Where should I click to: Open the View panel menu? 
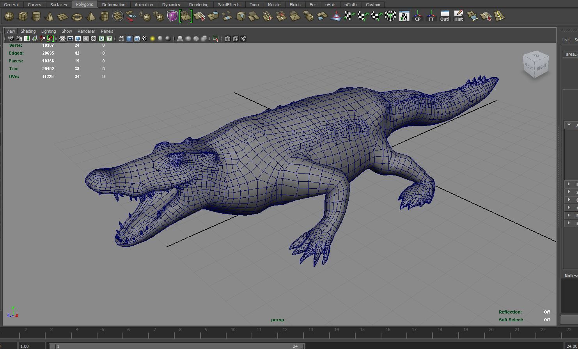(11, 31)
